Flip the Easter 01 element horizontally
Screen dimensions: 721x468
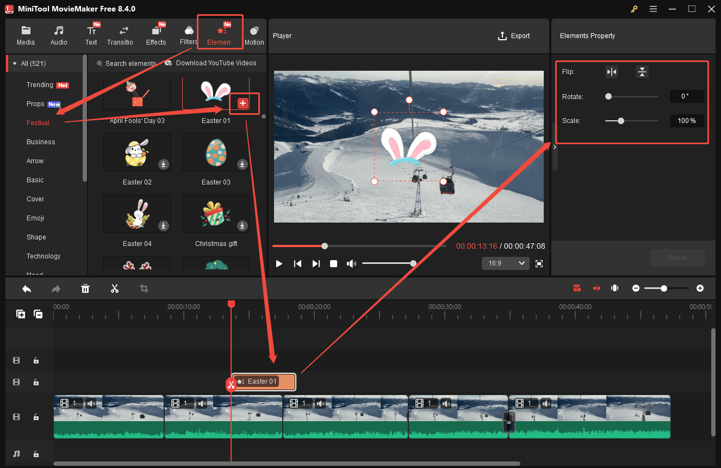coord(612,71)
